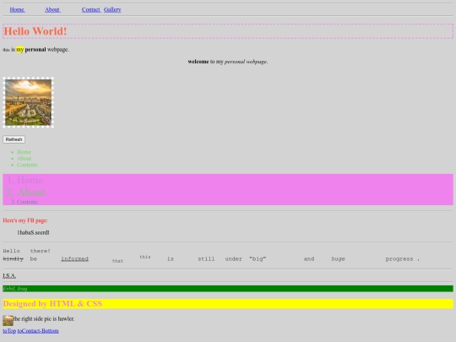The width and height of the screenshot is (456, 342).
Task: Click the monospace word "still"
Action: point(206,259)
